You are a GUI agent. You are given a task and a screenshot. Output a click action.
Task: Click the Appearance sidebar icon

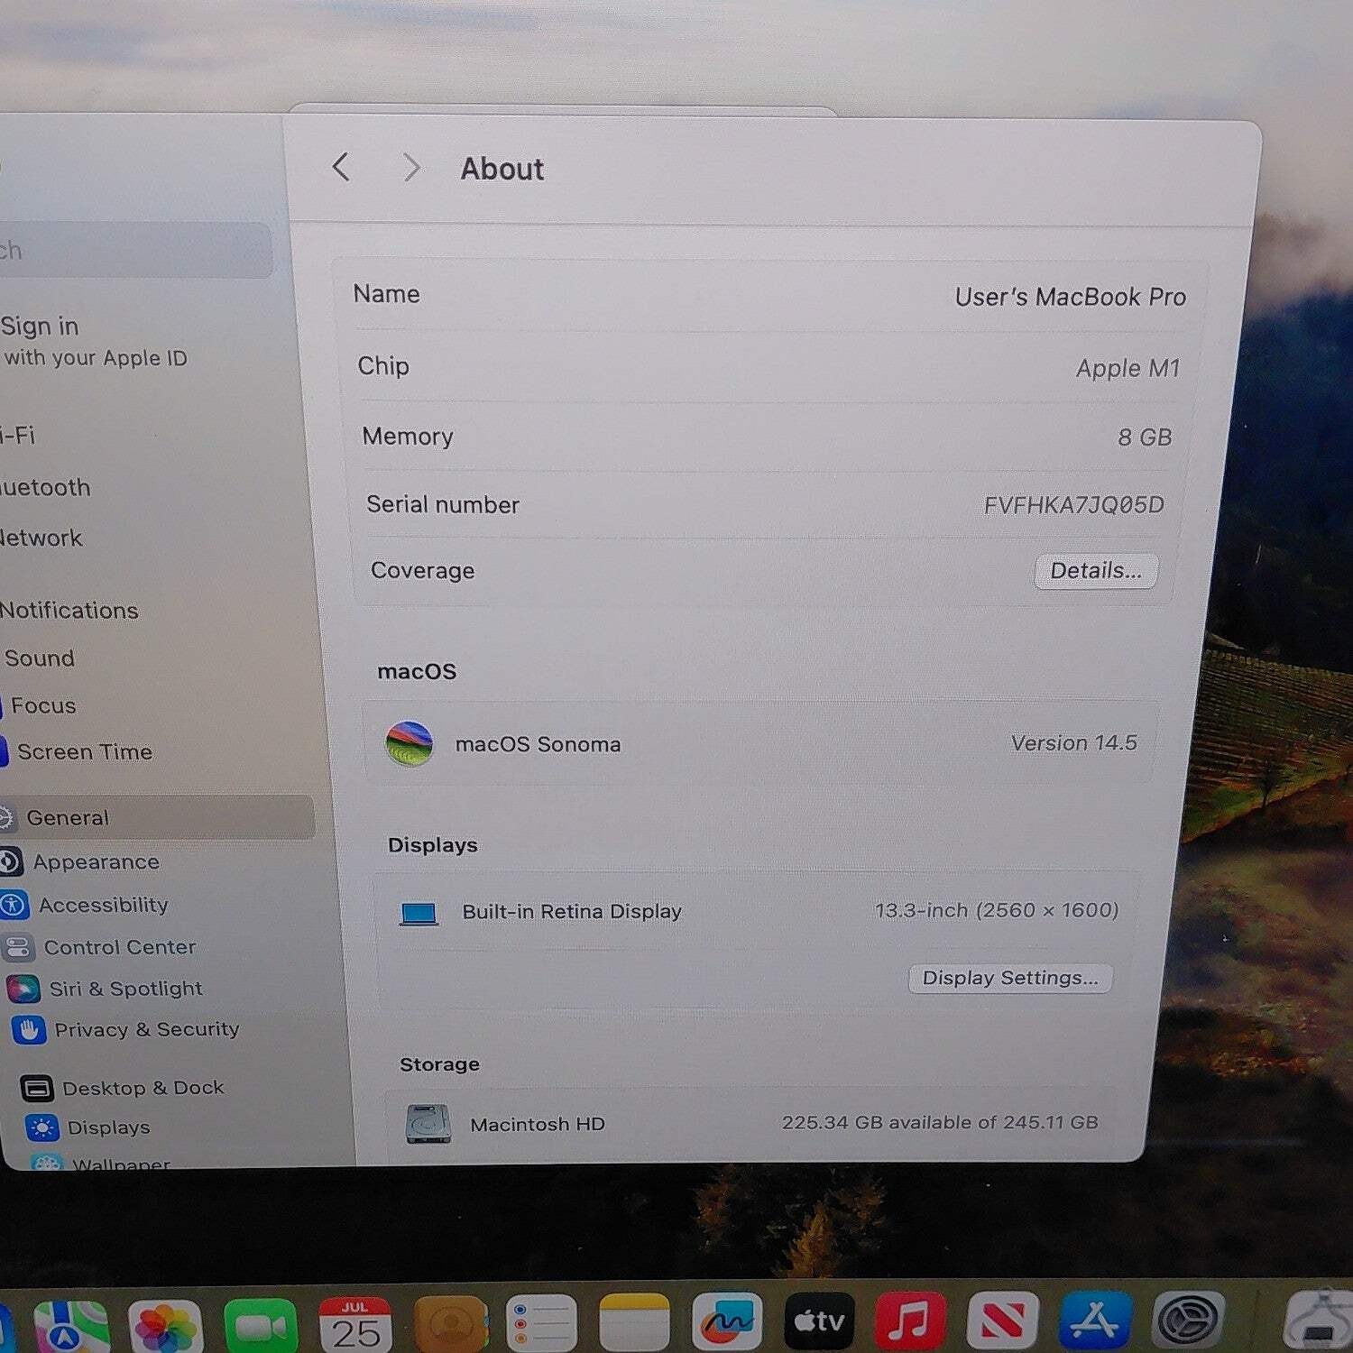tap(11, 862)
